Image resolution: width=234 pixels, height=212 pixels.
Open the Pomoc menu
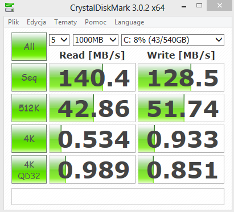[96, 22]
